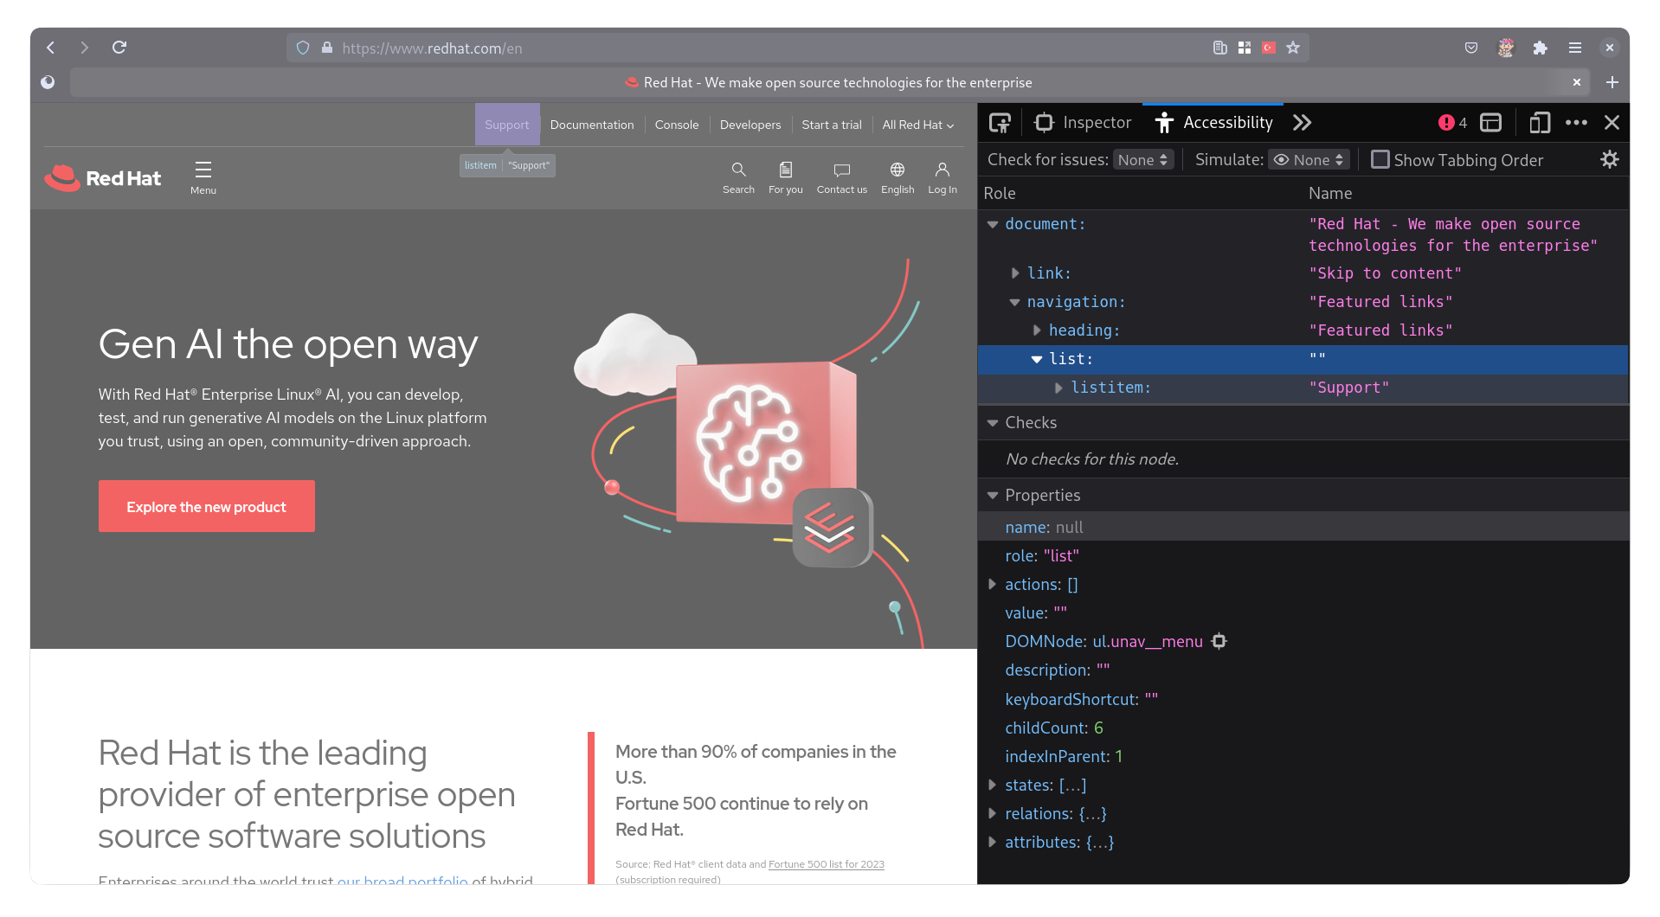This screenshot has width=1660, height=917.
Task: Click the Log In account icon
Action: pos(942,177)
